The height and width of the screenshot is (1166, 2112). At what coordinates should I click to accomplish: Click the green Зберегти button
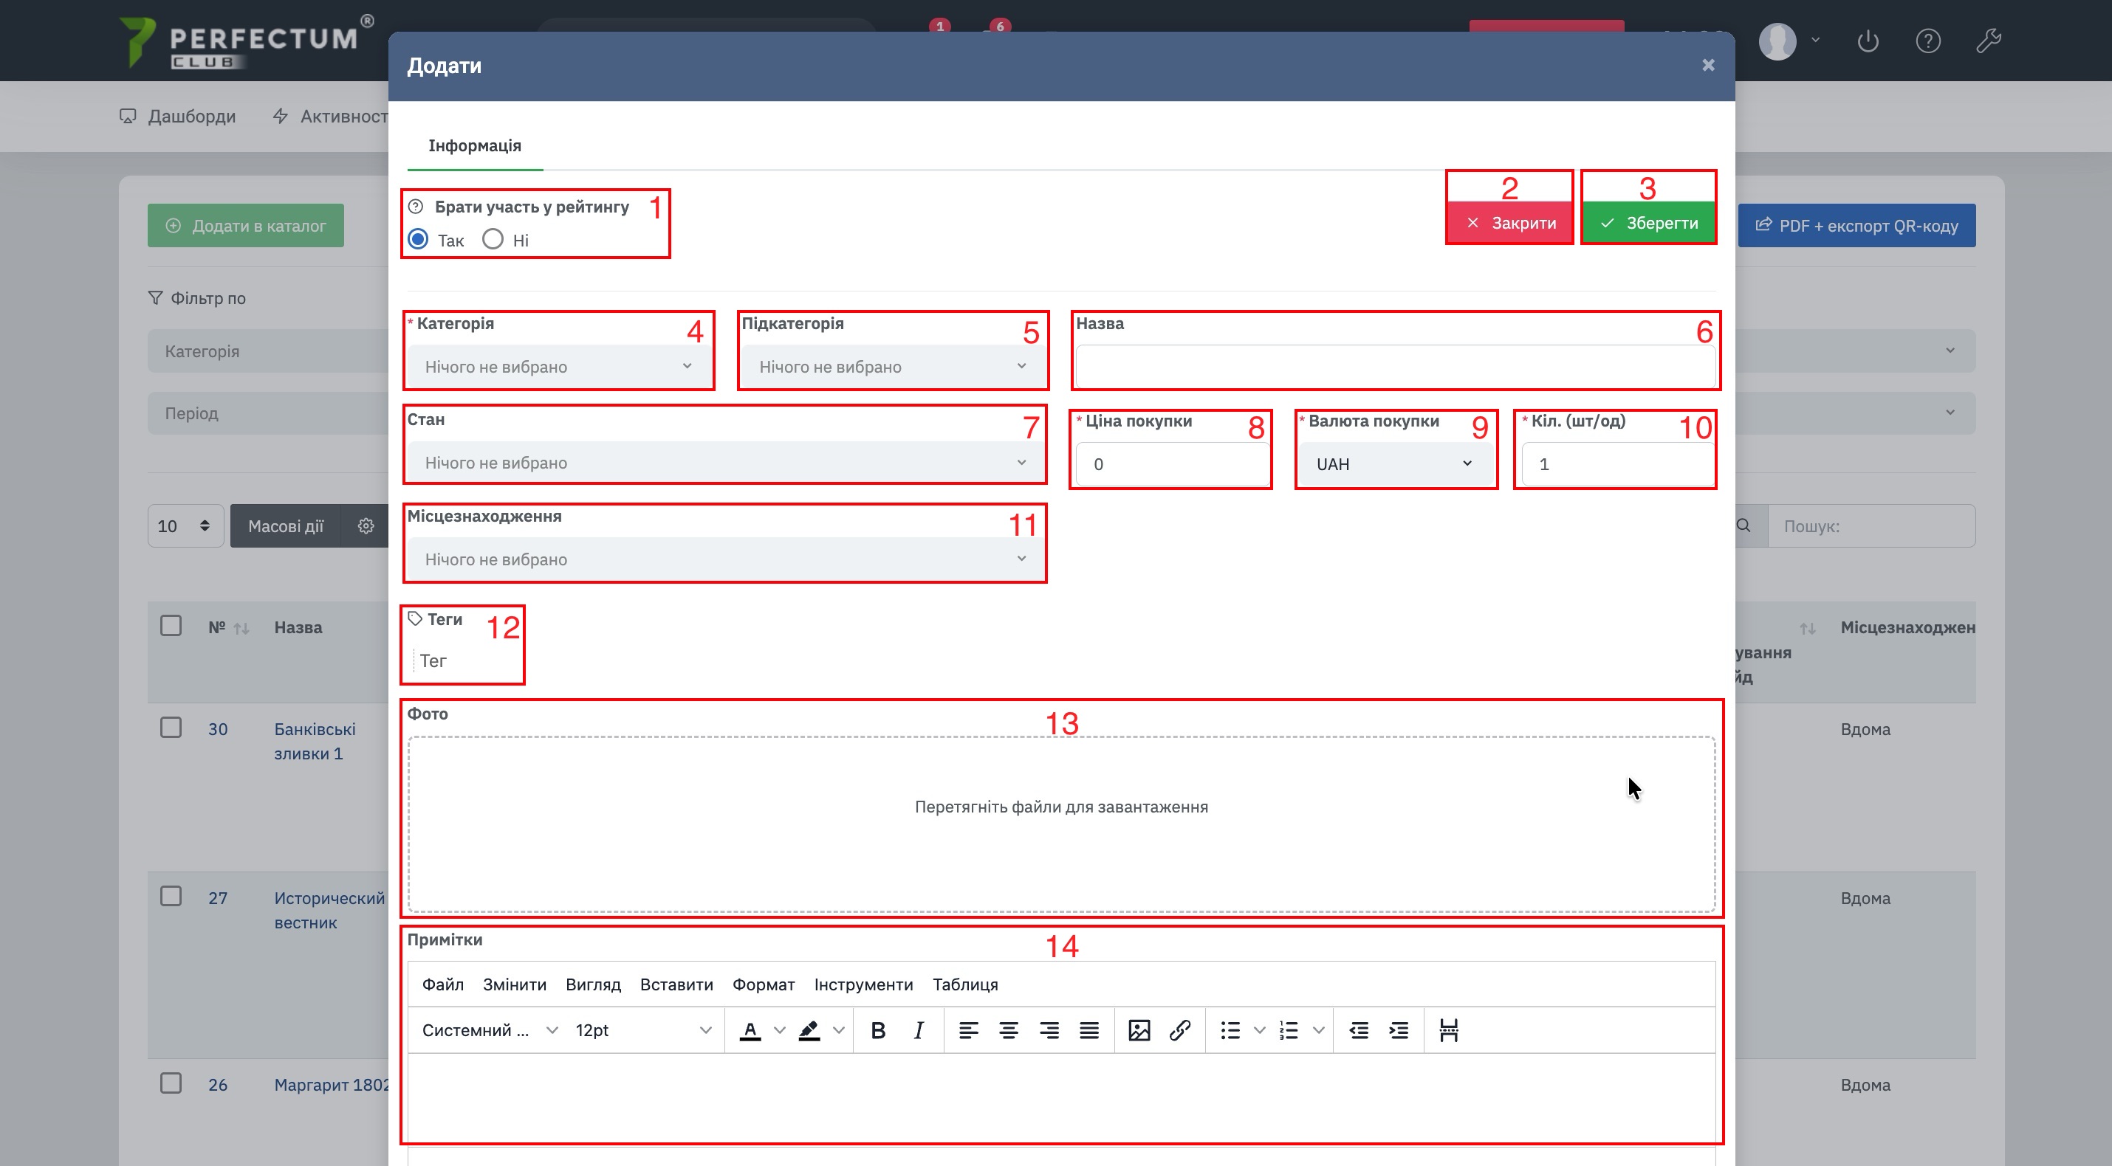point(1648,223)
